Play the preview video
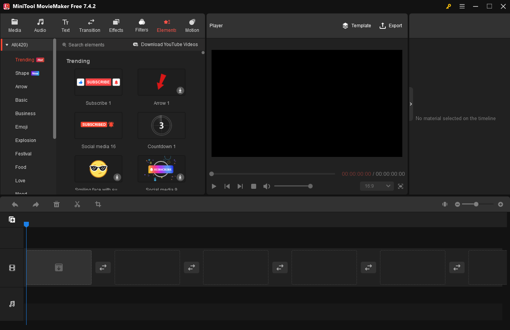Viewport: 510px width, 330px height. coord(214,186)
